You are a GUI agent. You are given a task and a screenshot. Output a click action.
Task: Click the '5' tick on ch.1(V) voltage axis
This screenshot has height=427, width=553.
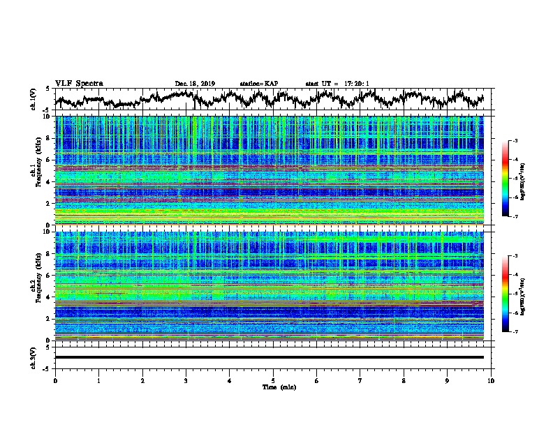click(47, 89)
